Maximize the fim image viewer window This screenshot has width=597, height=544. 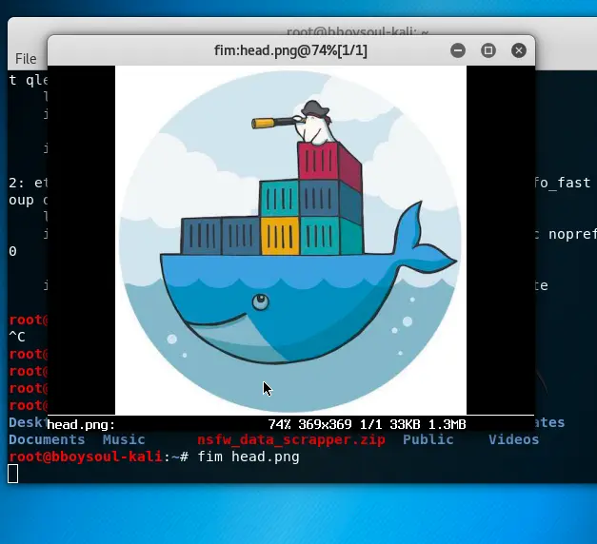click(x=488, y=50)
